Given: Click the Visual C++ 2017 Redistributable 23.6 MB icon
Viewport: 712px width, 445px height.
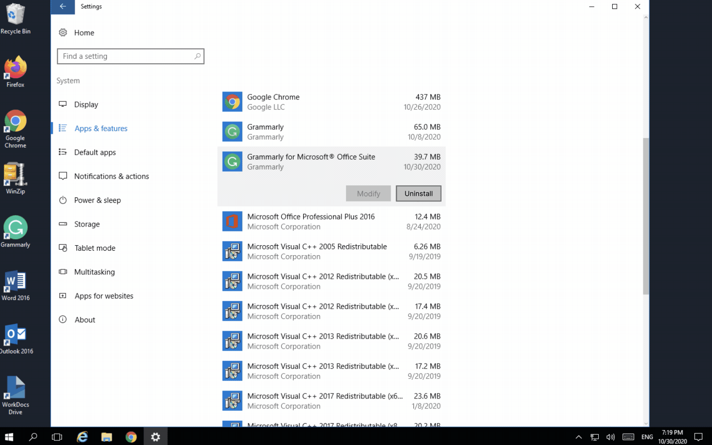Looking at the screenshot, I should point(232,401).
